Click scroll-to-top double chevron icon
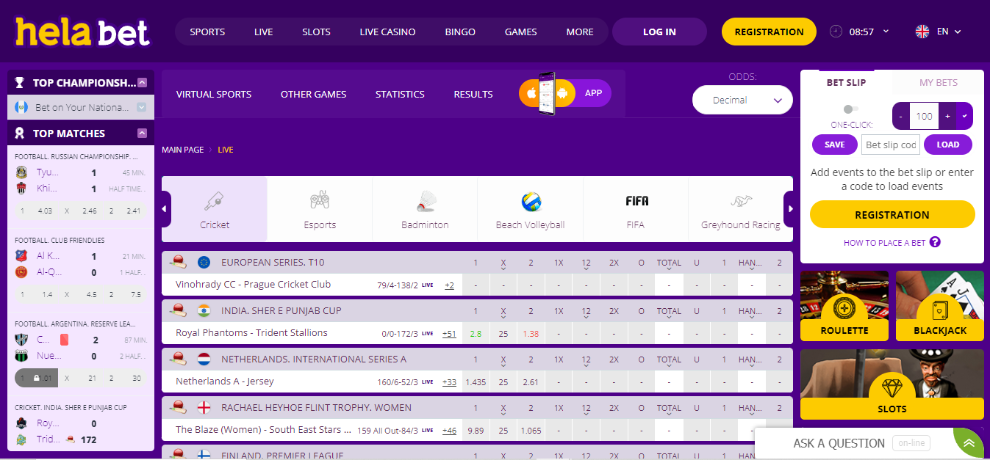Image resolution: width=990 pixels, height=460 pixels. point(969,443)
